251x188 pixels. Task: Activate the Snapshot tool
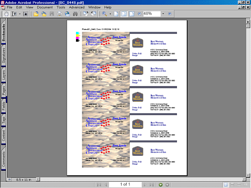[x=25, y=14]
